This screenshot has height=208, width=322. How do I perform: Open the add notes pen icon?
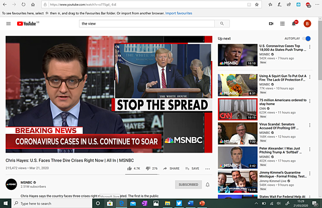(x=280, y=5)
